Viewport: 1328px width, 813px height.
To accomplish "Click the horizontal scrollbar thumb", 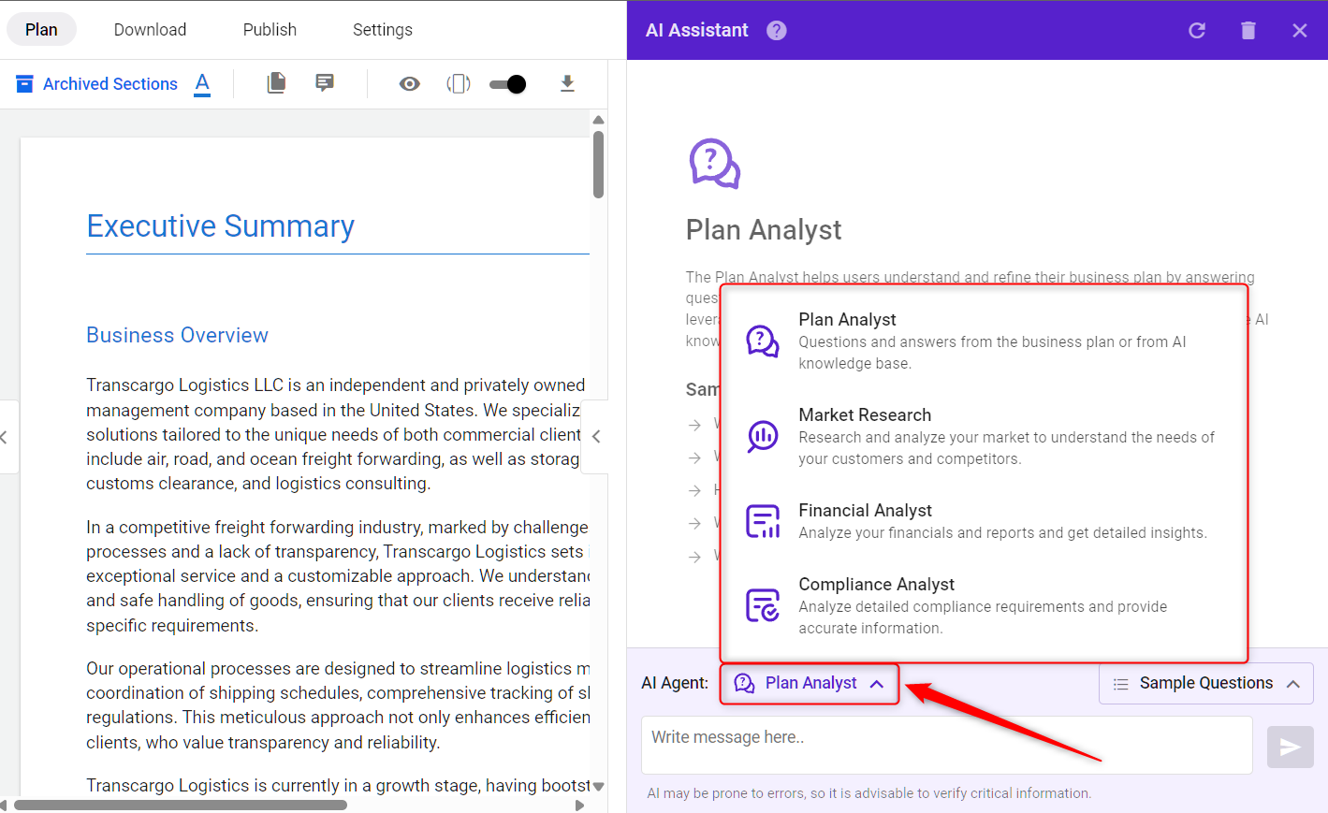I will click(181, 805).
